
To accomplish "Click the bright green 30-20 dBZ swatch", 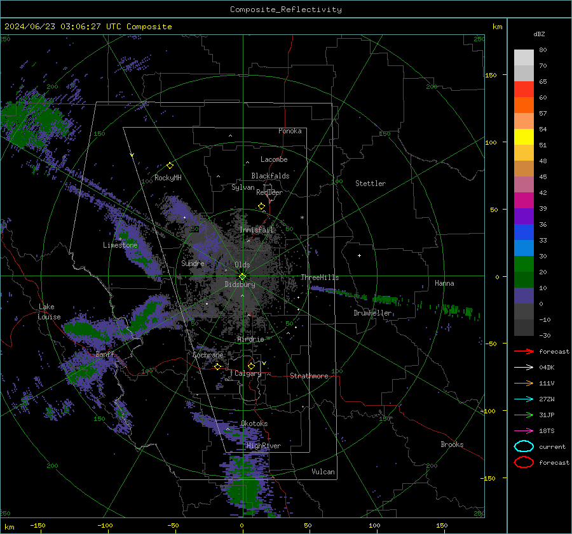I will tap(524, 264).
